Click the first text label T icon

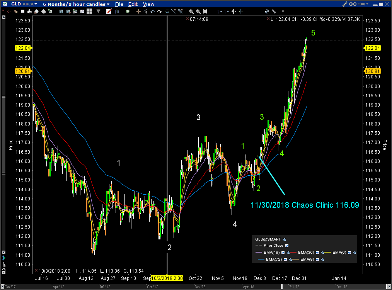pyautogui.click(x=61, y=12)
